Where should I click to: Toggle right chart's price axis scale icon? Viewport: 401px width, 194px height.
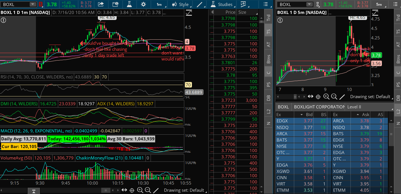(375, 13)
